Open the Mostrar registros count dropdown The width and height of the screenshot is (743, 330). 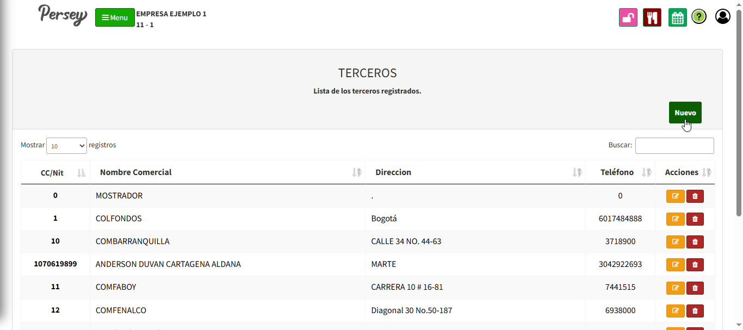tap(66, 146)
